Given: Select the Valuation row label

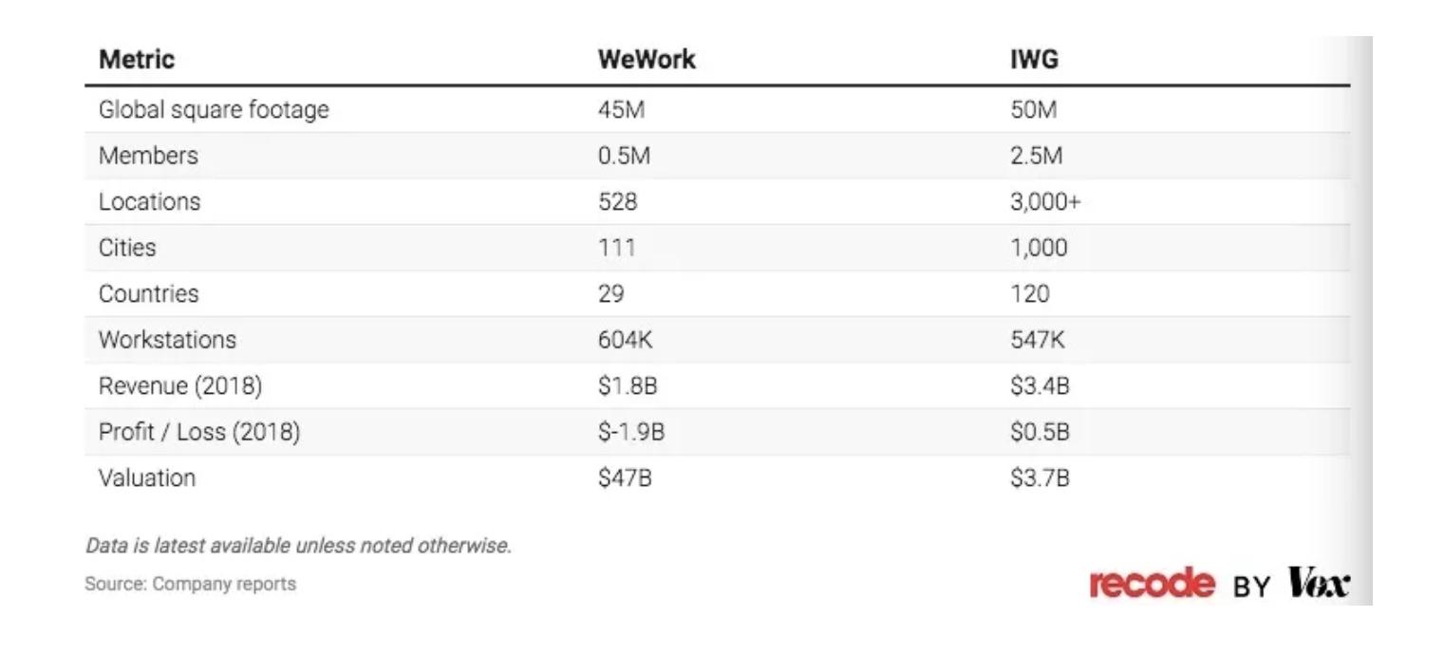Looking at the screenshot, I should pyautogui.click(x=146, y=477).
